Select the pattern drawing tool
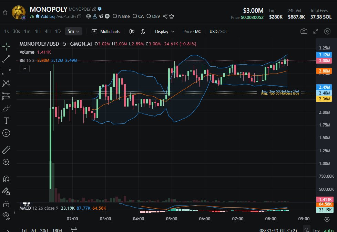The width and height of the screenshot is (337, 232). click(6, 84)
